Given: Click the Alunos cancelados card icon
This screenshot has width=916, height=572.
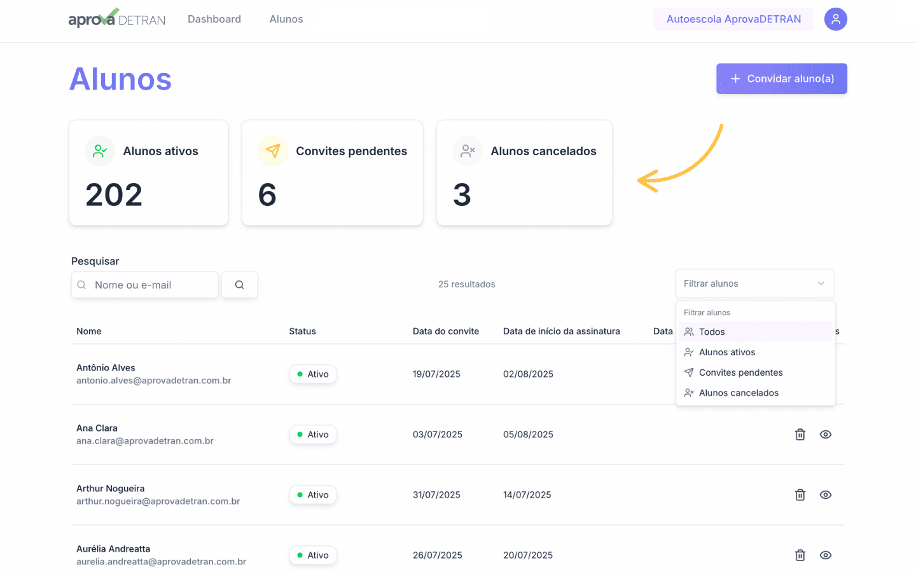Looking at the screenshot, I should (x=468, y=151).
